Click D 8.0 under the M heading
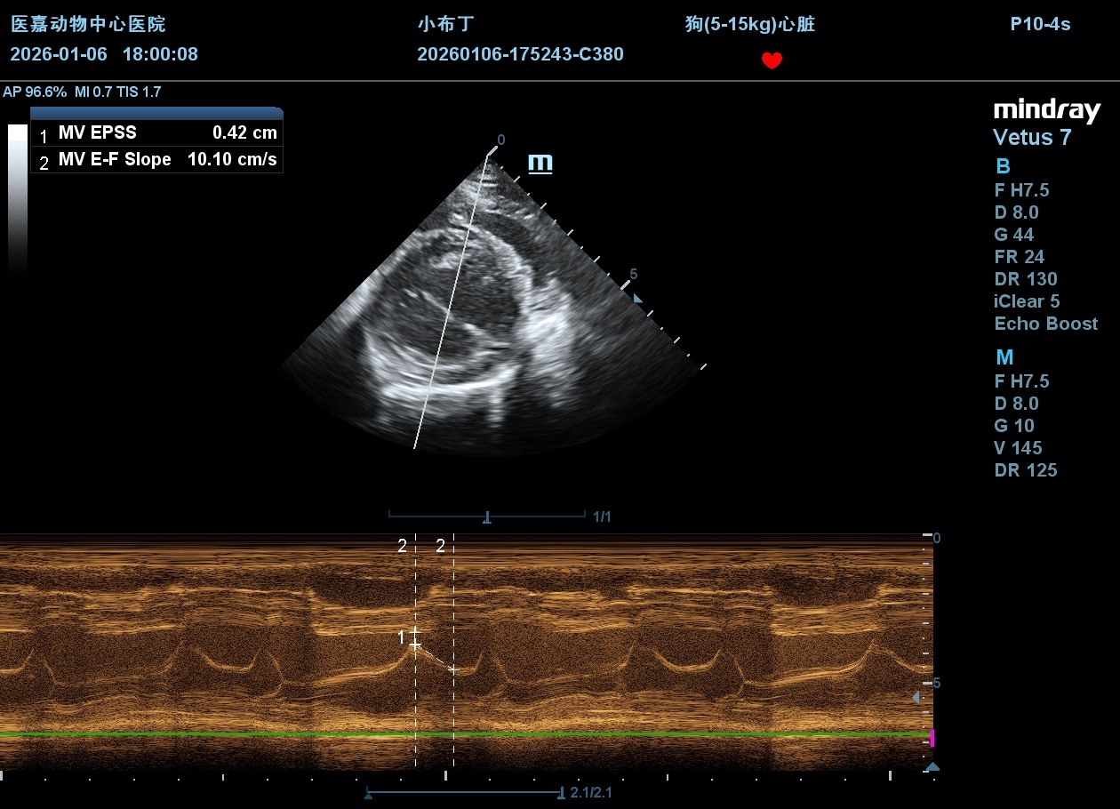 pos(1017,404)
